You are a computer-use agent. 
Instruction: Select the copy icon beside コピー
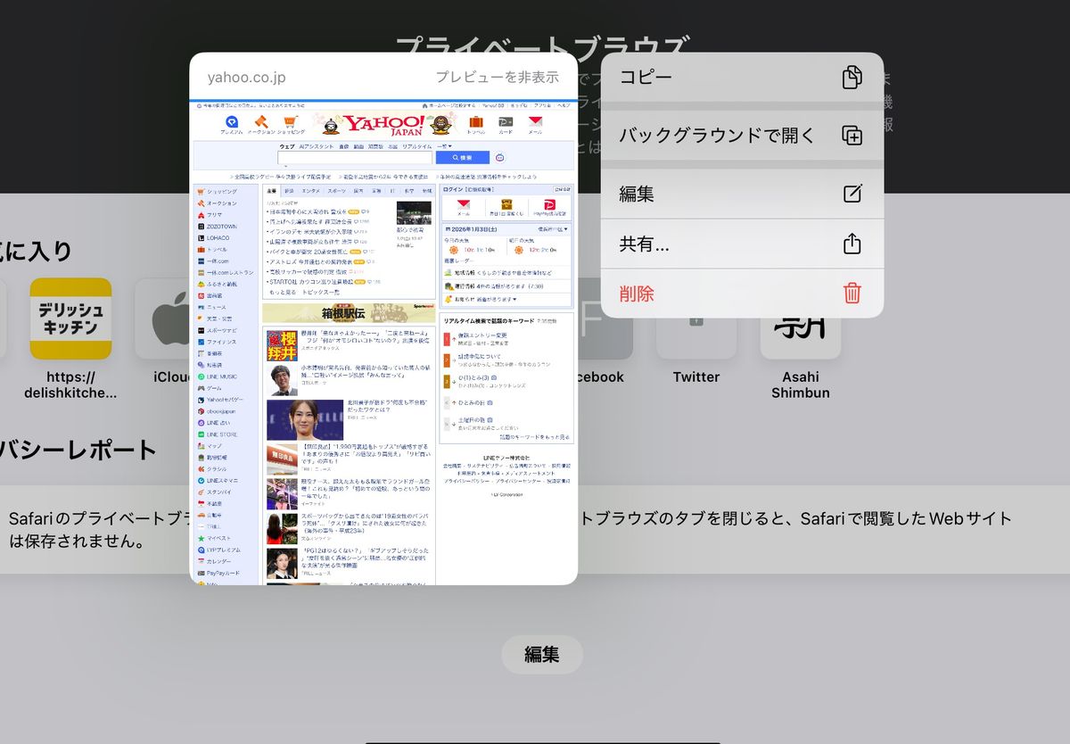(x=852, y=78)
